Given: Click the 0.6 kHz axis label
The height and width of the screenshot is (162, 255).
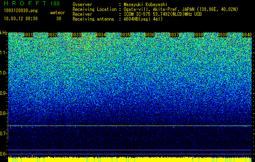Looking at the screenshot, I should (x=4, y=154).
